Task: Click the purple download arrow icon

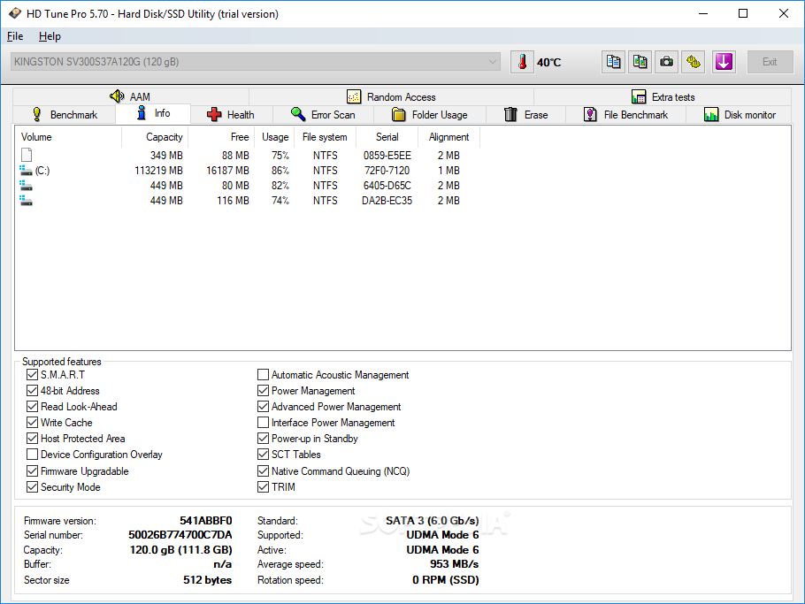Action: click(724, 62)
